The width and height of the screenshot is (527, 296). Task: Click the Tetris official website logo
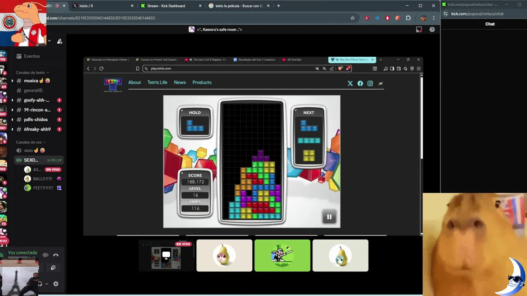coord(112,85)
